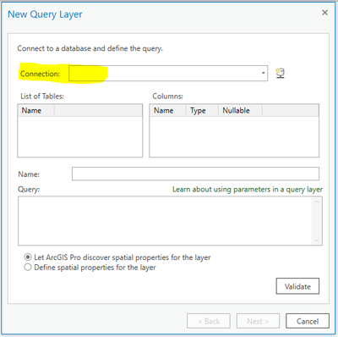Click Query box scroll up arrow
This screenshot has height=337, width=338.
tap(317, 202)
